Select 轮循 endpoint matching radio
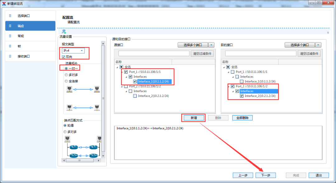The width and height of the screenshot is (336, 183). pos(65,125)
